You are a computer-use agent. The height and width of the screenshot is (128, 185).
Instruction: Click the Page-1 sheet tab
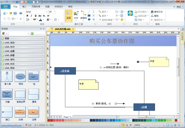(x=67, y=117)
